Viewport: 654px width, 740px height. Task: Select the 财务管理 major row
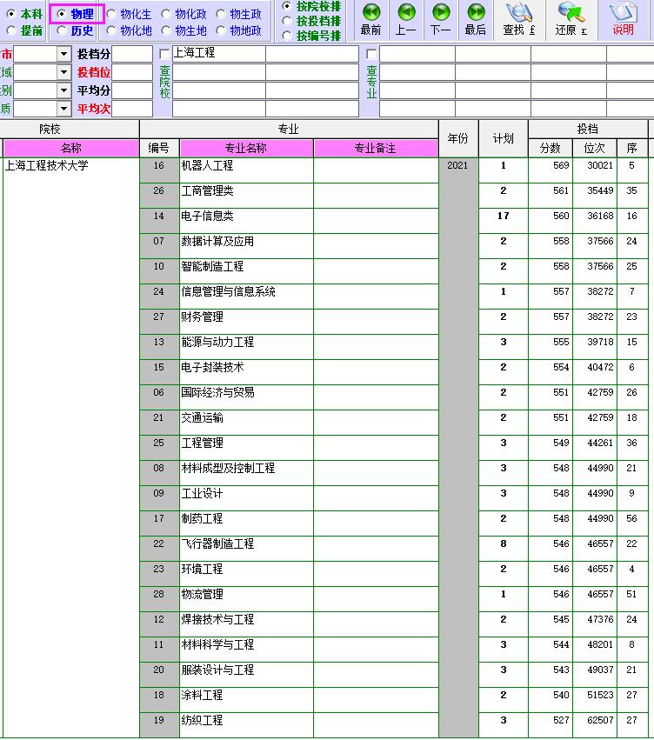pos(246,322)
